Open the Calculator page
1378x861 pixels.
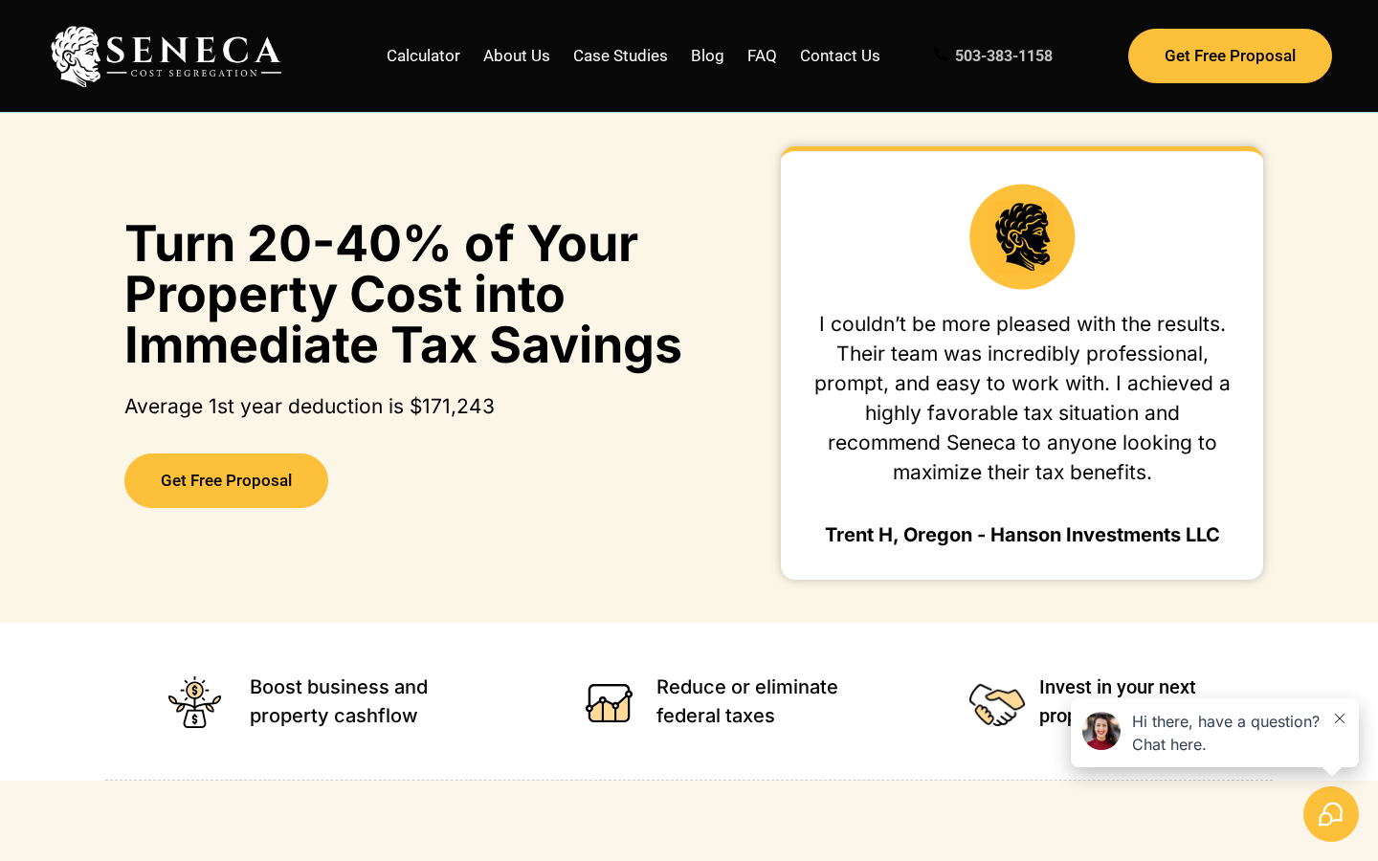point(423,55)
